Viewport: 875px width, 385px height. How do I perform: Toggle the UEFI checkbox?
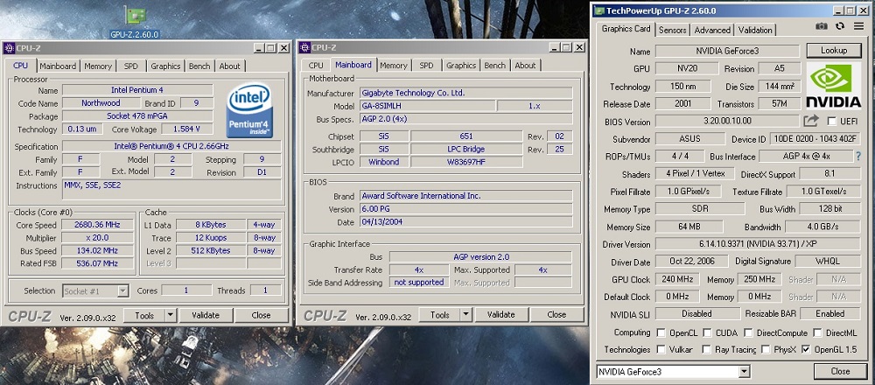[x=832, y=122]
